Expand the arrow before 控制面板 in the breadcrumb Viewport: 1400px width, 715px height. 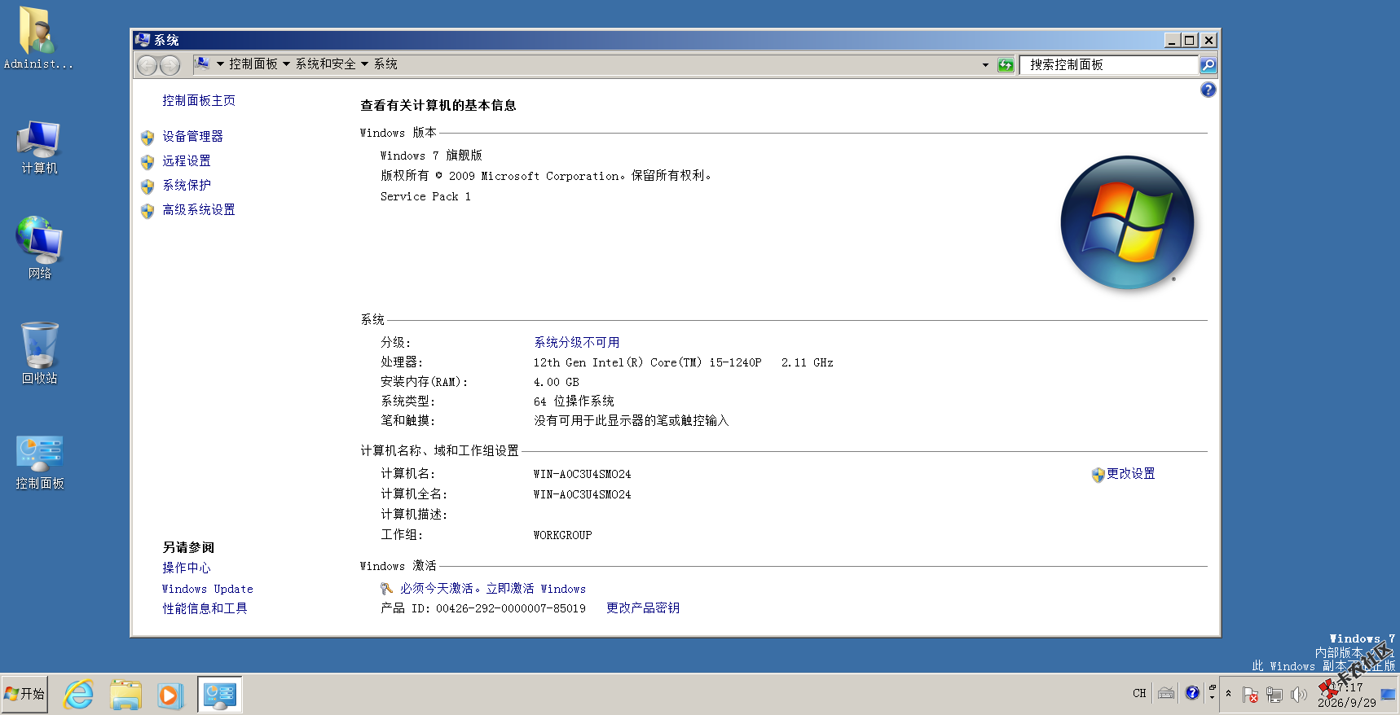[220, 64]
